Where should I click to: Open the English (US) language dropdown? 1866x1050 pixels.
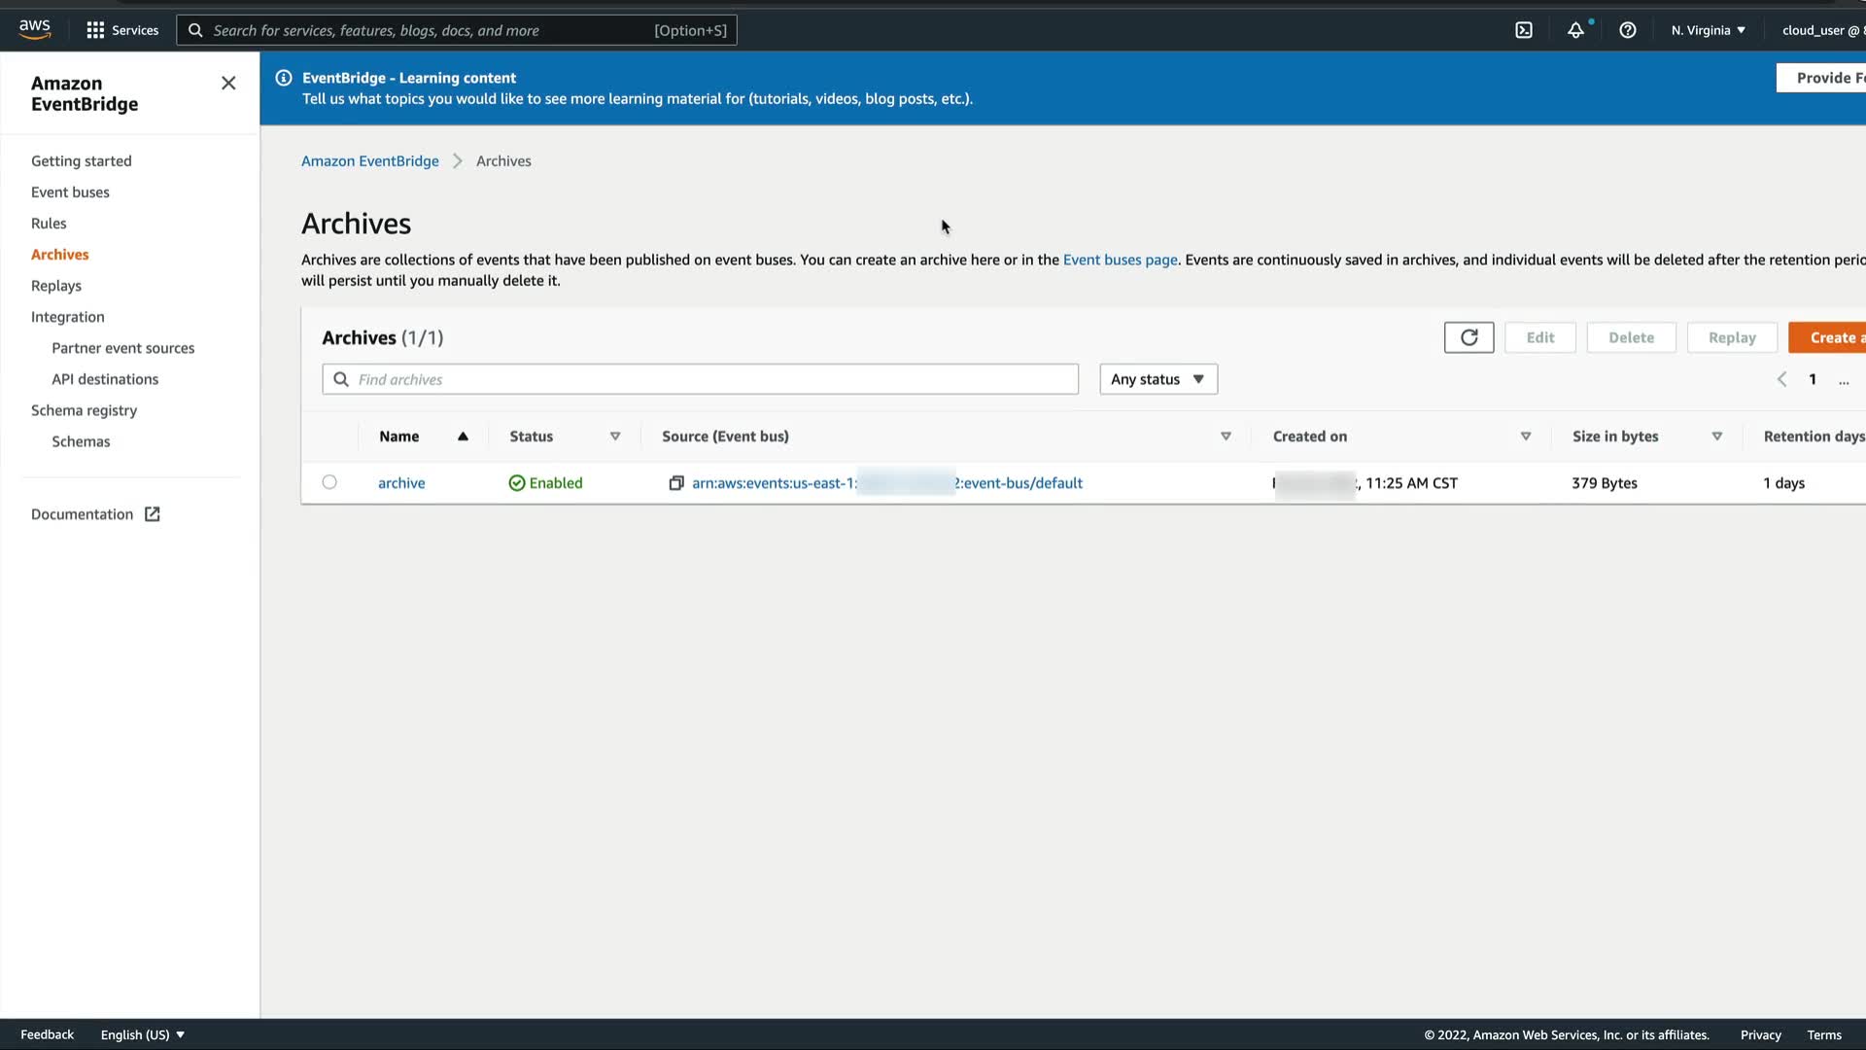(x=142, y=1034)
